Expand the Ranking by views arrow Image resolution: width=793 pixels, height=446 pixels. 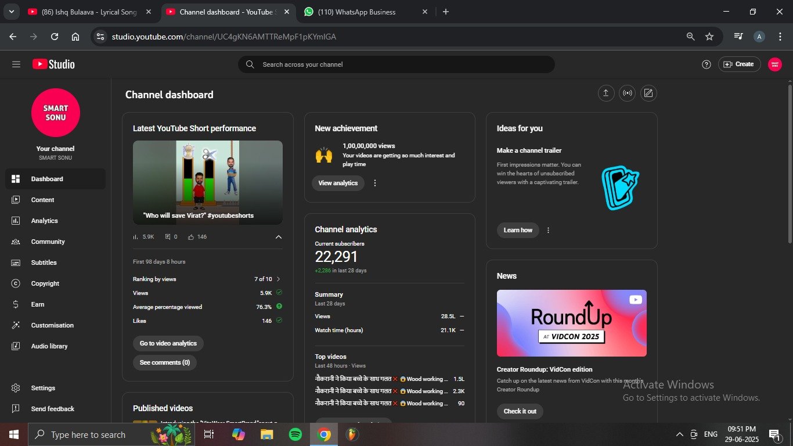(279, 279)
